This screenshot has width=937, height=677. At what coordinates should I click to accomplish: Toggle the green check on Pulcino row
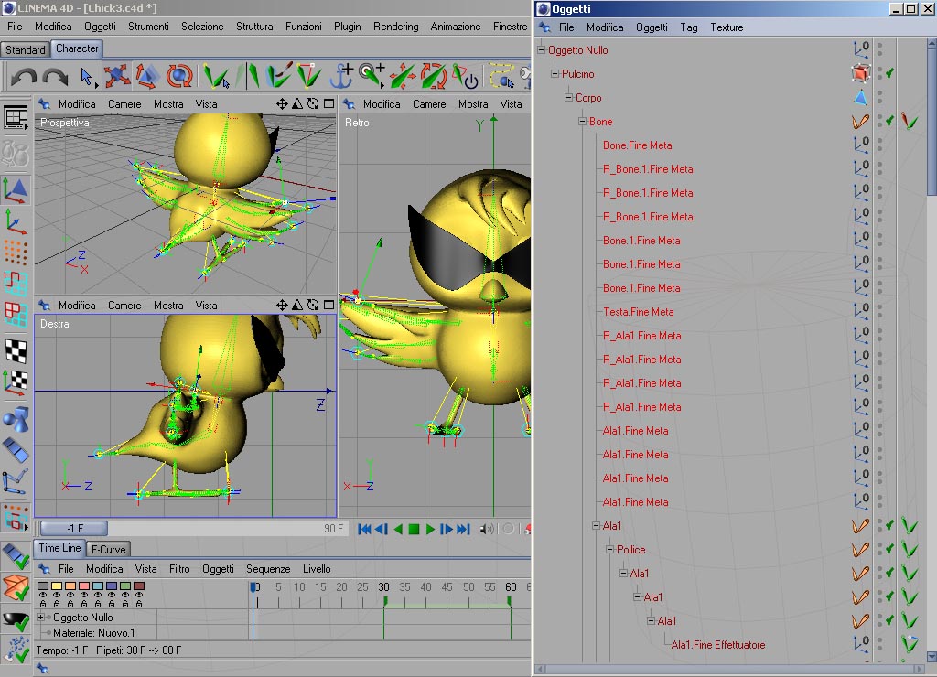[889, 73]
